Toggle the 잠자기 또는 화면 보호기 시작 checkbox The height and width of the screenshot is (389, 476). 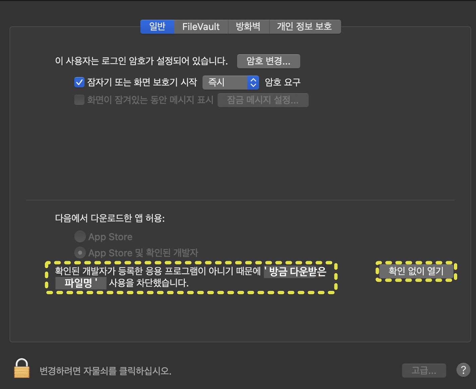point(79,82)
